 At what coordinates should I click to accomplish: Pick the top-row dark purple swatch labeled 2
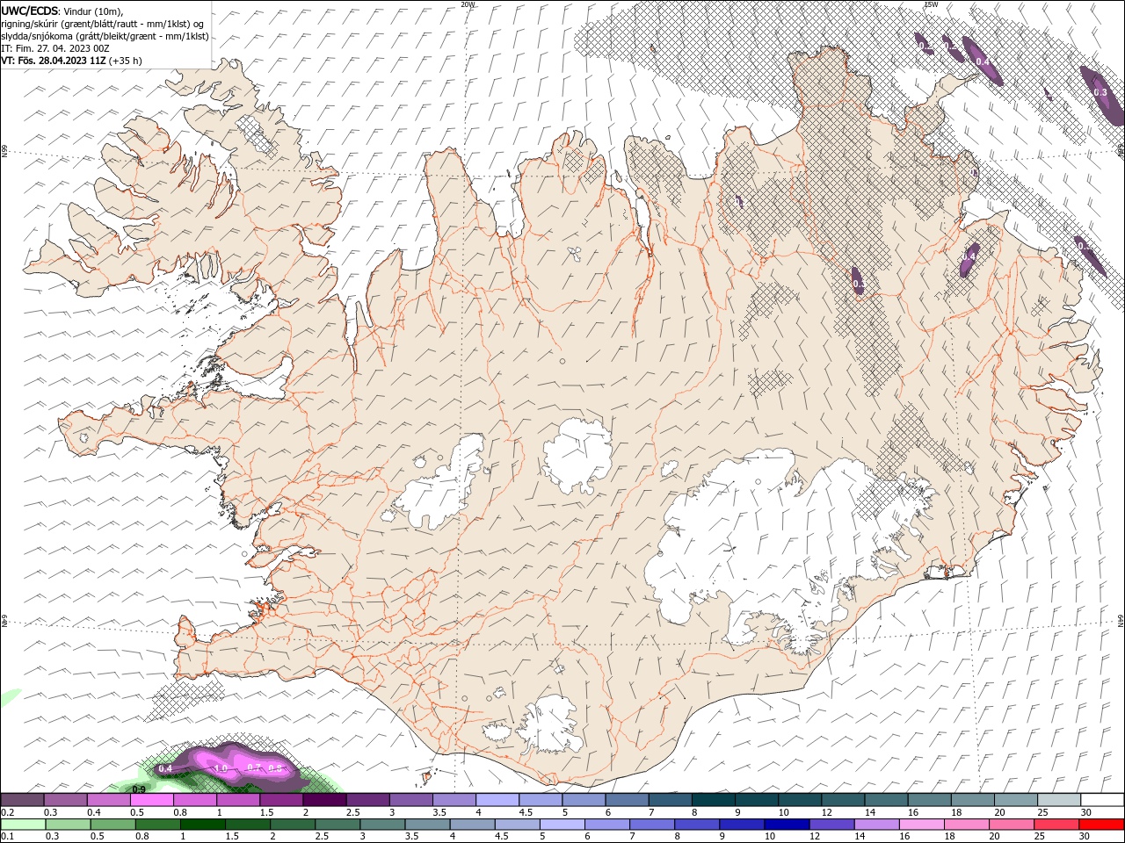pos(324,800)
